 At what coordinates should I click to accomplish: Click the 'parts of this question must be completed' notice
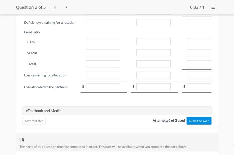(103, 147)
